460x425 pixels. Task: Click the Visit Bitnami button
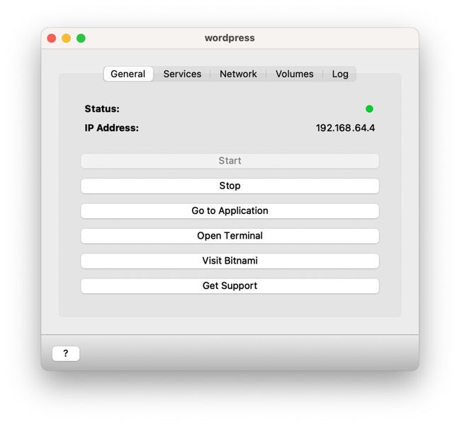coord(230,261)
